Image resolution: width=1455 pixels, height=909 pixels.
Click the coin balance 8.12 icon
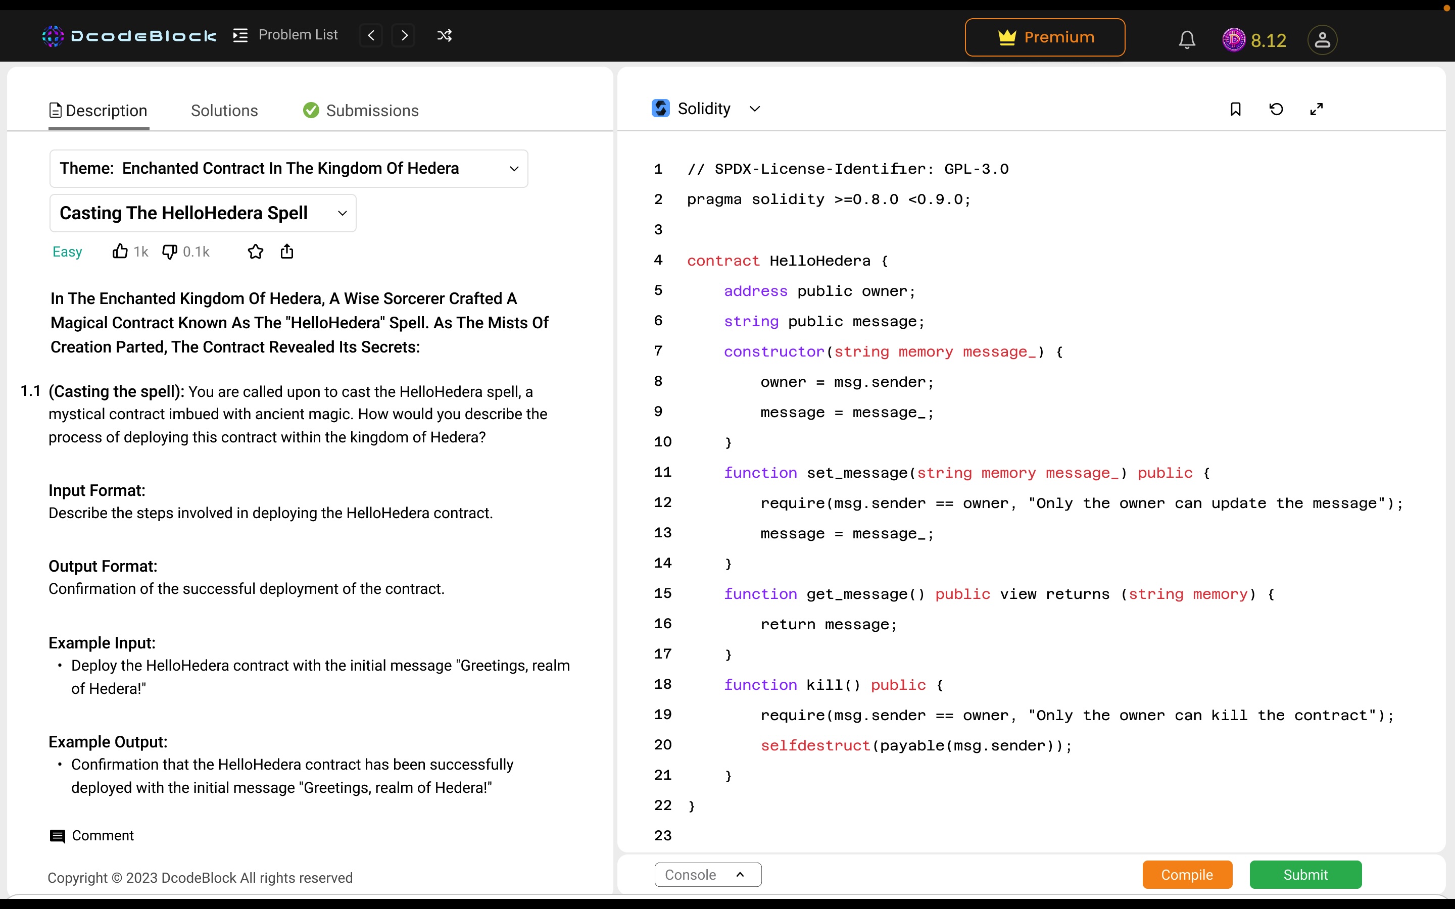click(1234, 40)
